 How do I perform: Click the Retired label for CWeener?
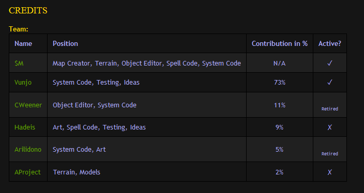pos(330,109)
